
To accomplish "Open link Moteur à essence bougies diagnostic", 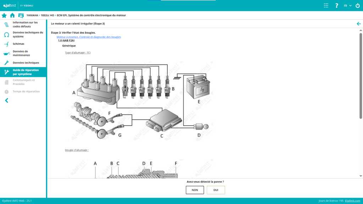I will 89,37.
